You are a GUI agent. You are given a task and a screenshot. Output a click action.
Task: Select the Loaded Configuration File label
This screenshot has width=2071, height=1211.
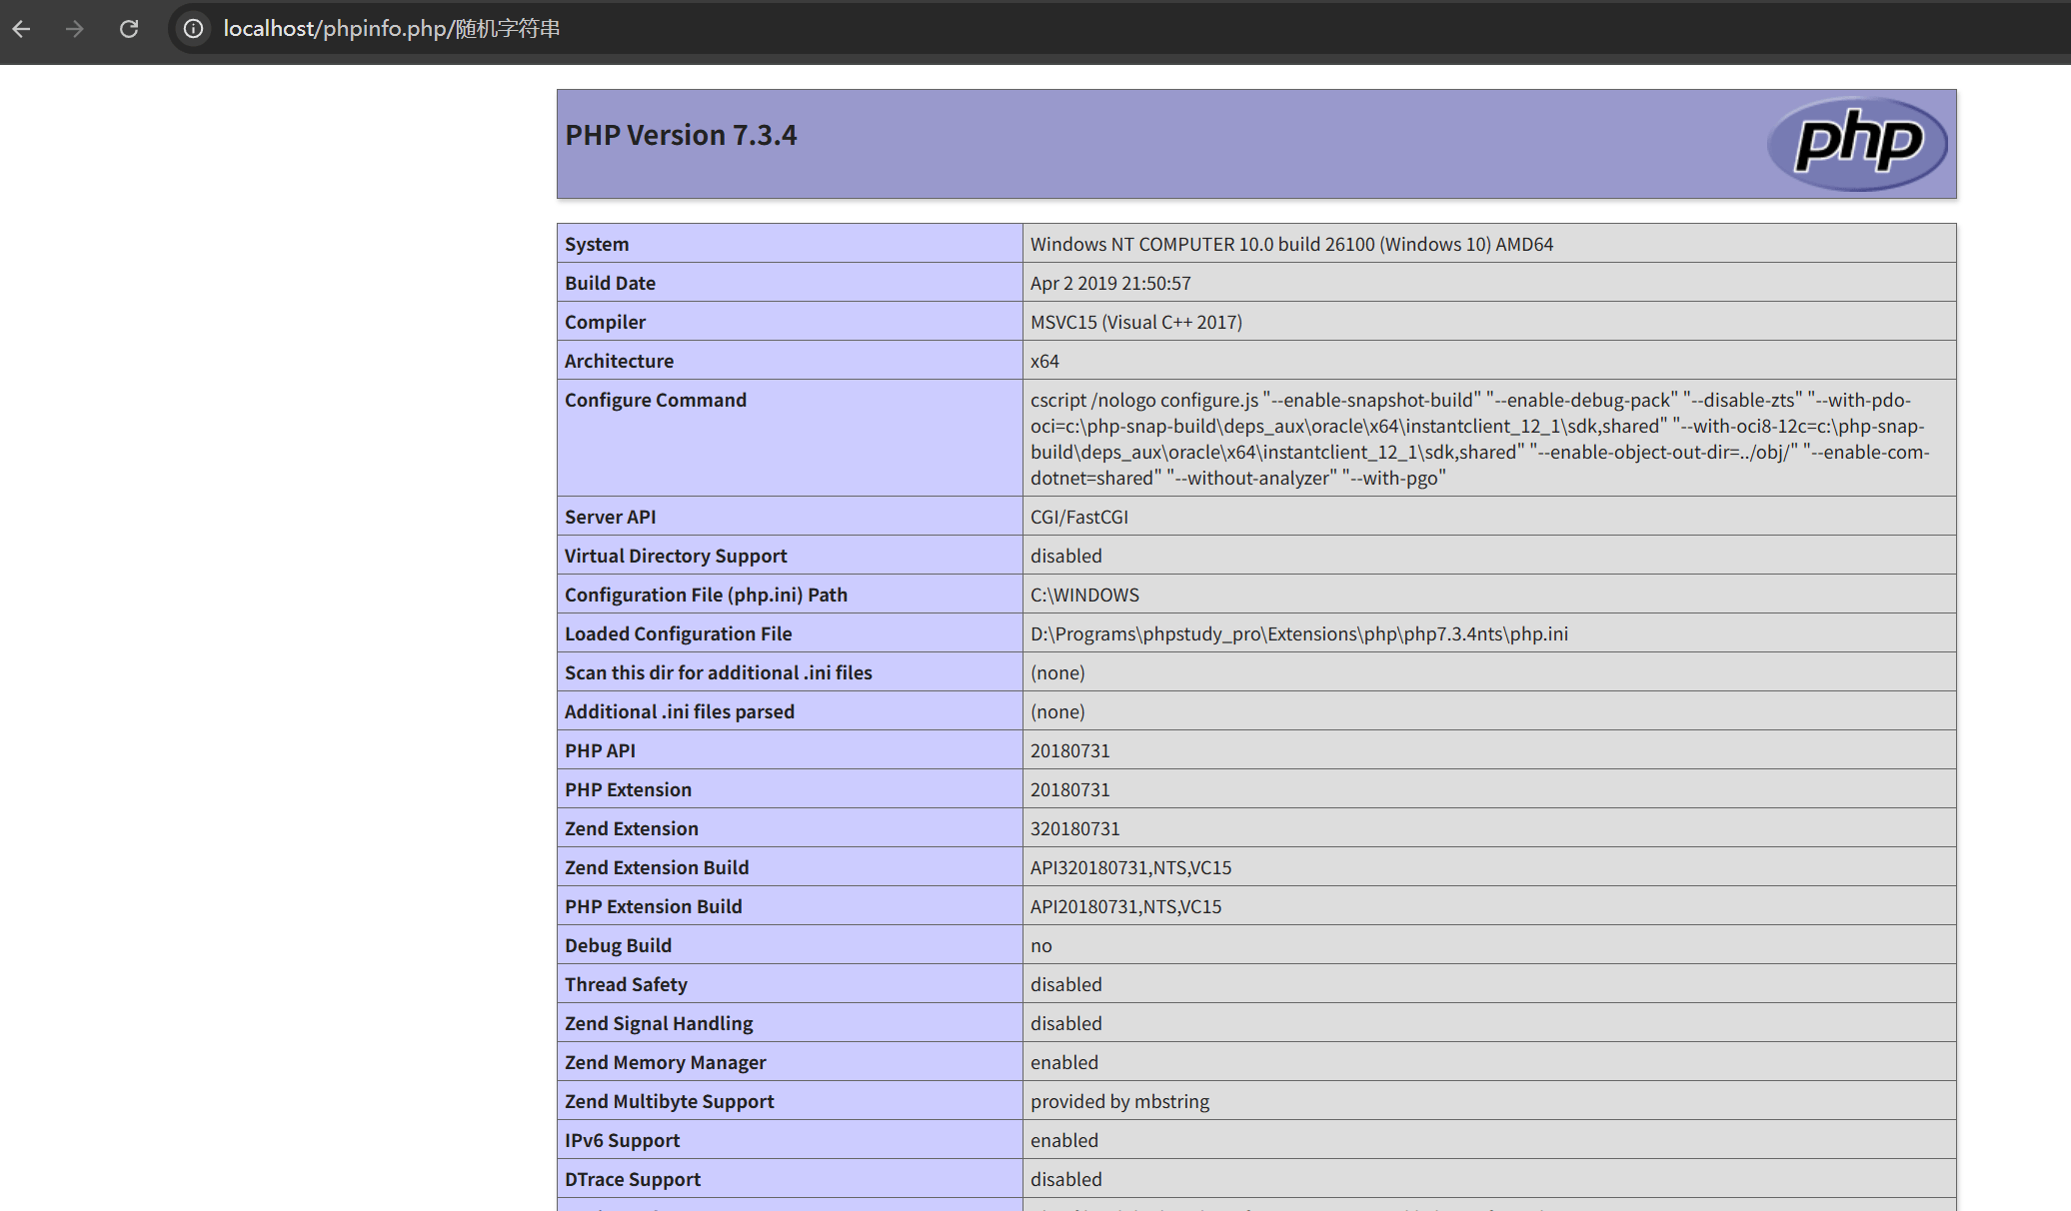coord(678,633)
